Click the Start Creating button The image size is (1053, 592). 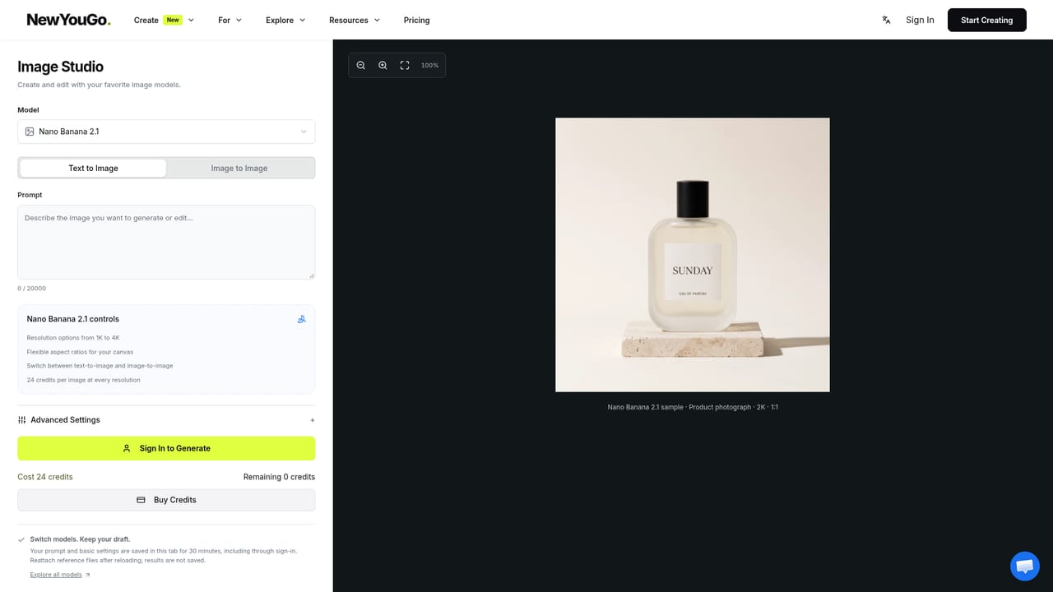tap(986, 20)
